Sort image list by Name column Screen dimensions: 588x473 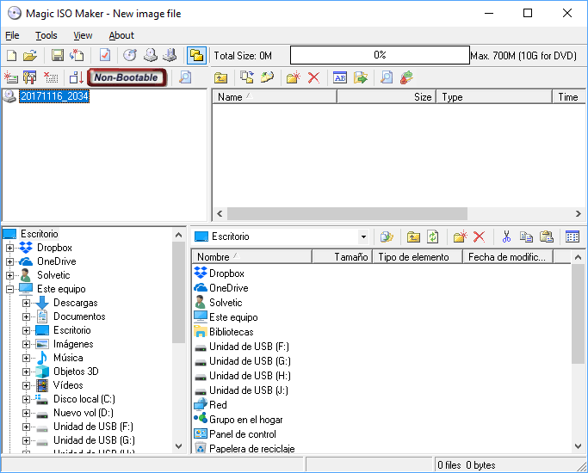[275, 97]
